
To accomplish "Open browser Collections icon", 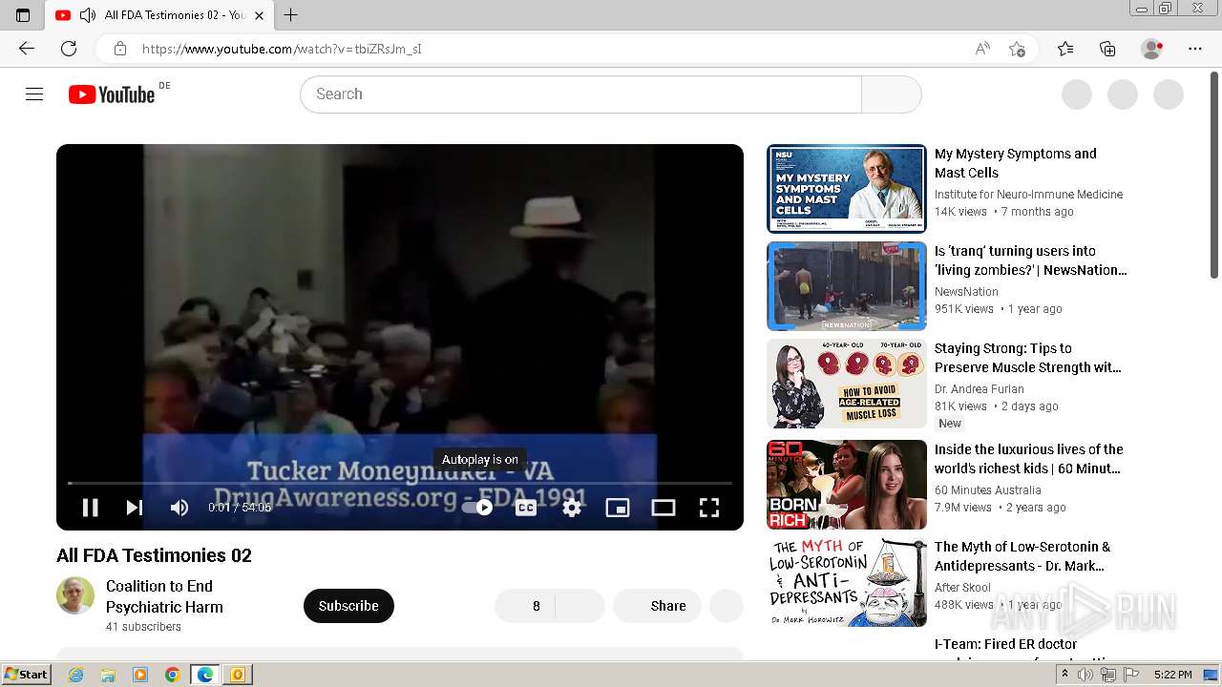I will [1107, 49].
